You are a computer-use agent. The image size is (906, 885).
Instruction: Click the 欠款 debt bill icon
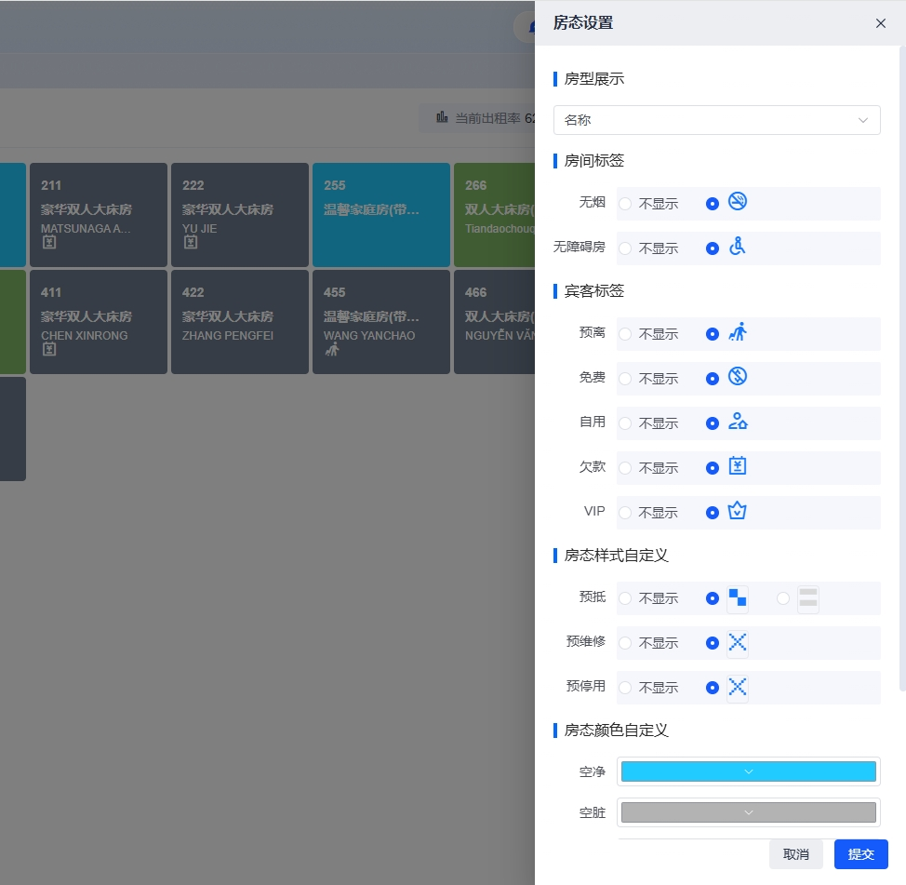(737, 466)
